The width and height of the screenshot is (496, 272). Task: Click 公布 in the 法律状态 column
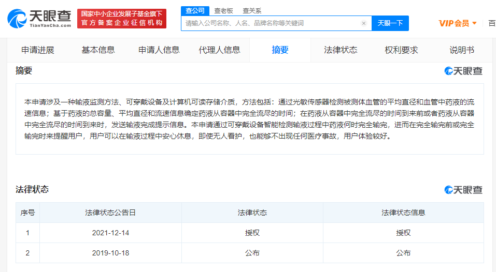pos(252,253)
